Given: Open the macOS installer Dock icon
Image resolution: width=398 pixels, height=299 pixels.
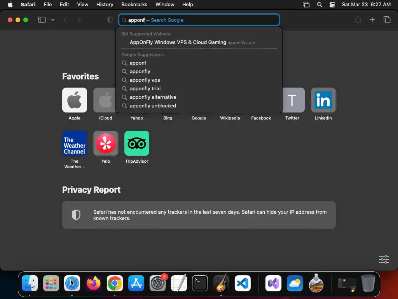Looking at the screenshot, I should 316,283.
